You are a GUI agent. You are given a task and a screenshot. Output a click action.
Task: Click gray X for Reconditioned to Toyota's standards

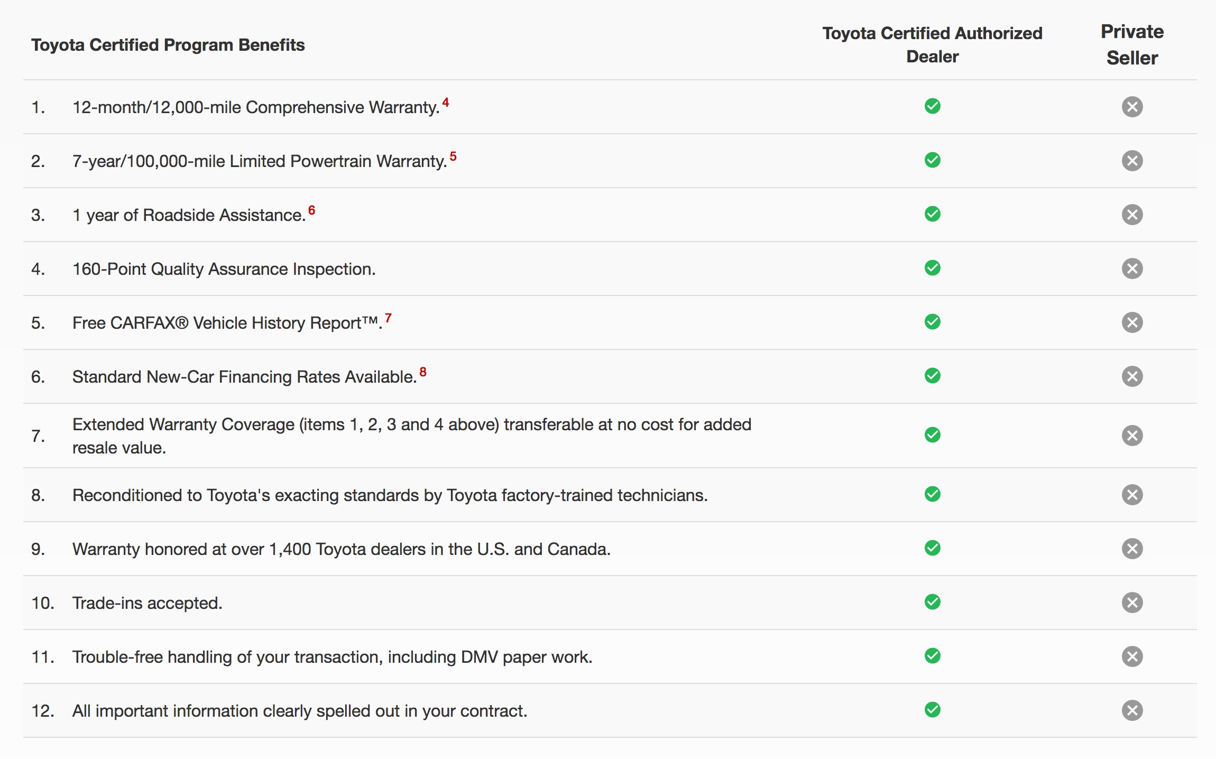tap(1132, 495)
